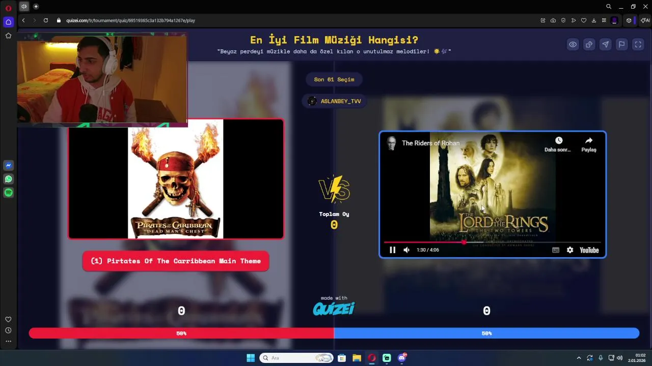The image size is (652, 366).
Task: Open bookmarks star in Opera sidebar
Action: pos(8,36)
